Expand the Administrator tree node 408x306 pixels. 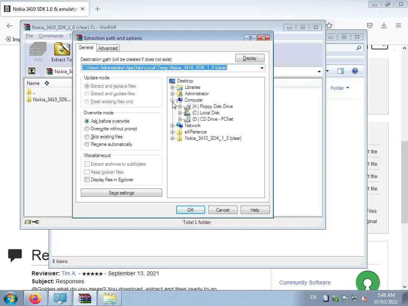point(172,94)
